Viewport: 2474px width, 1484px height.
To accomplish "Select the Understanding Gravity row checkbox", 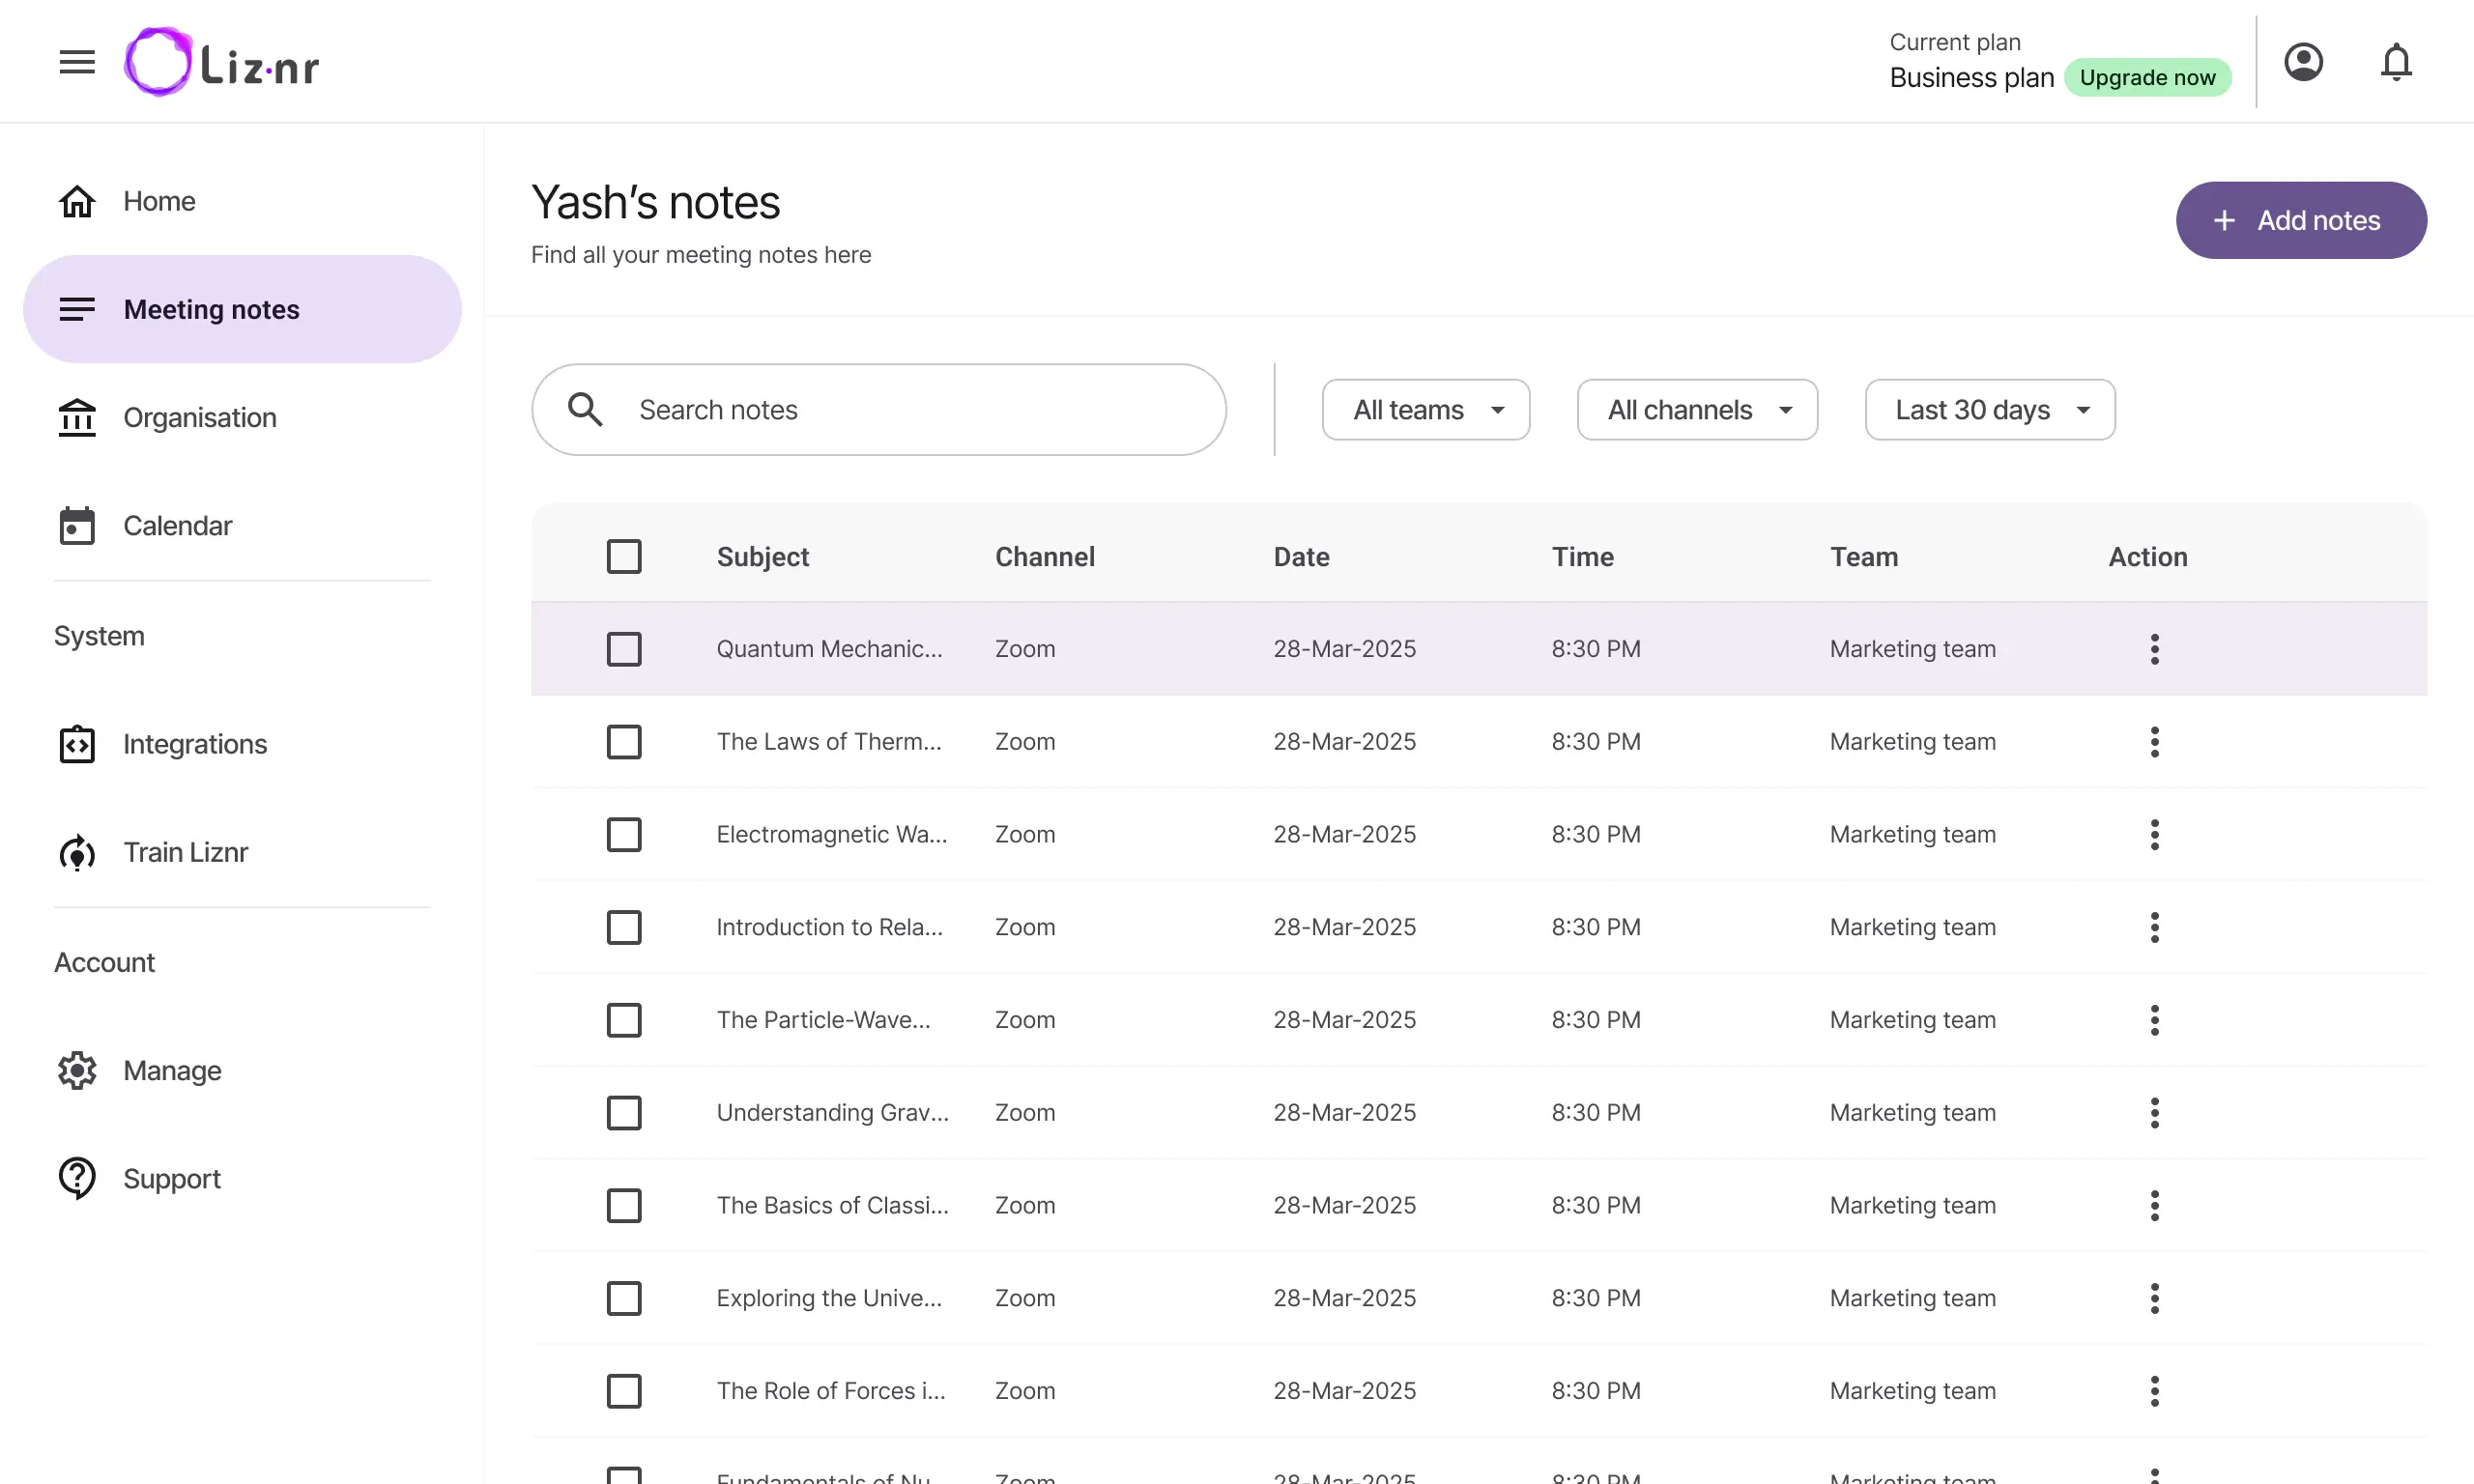I will tap(624, 1113).
